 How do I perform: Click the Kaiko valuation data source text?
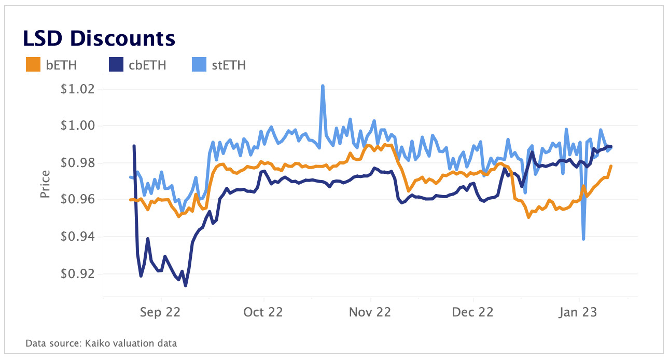click(x=101, y=343)
